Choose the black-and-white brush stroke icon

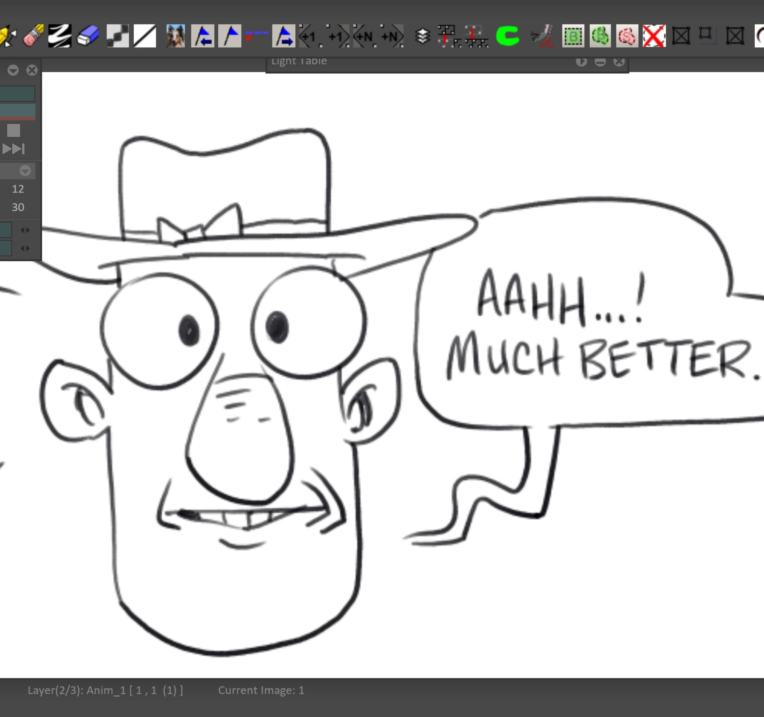(x=60, y=36)
